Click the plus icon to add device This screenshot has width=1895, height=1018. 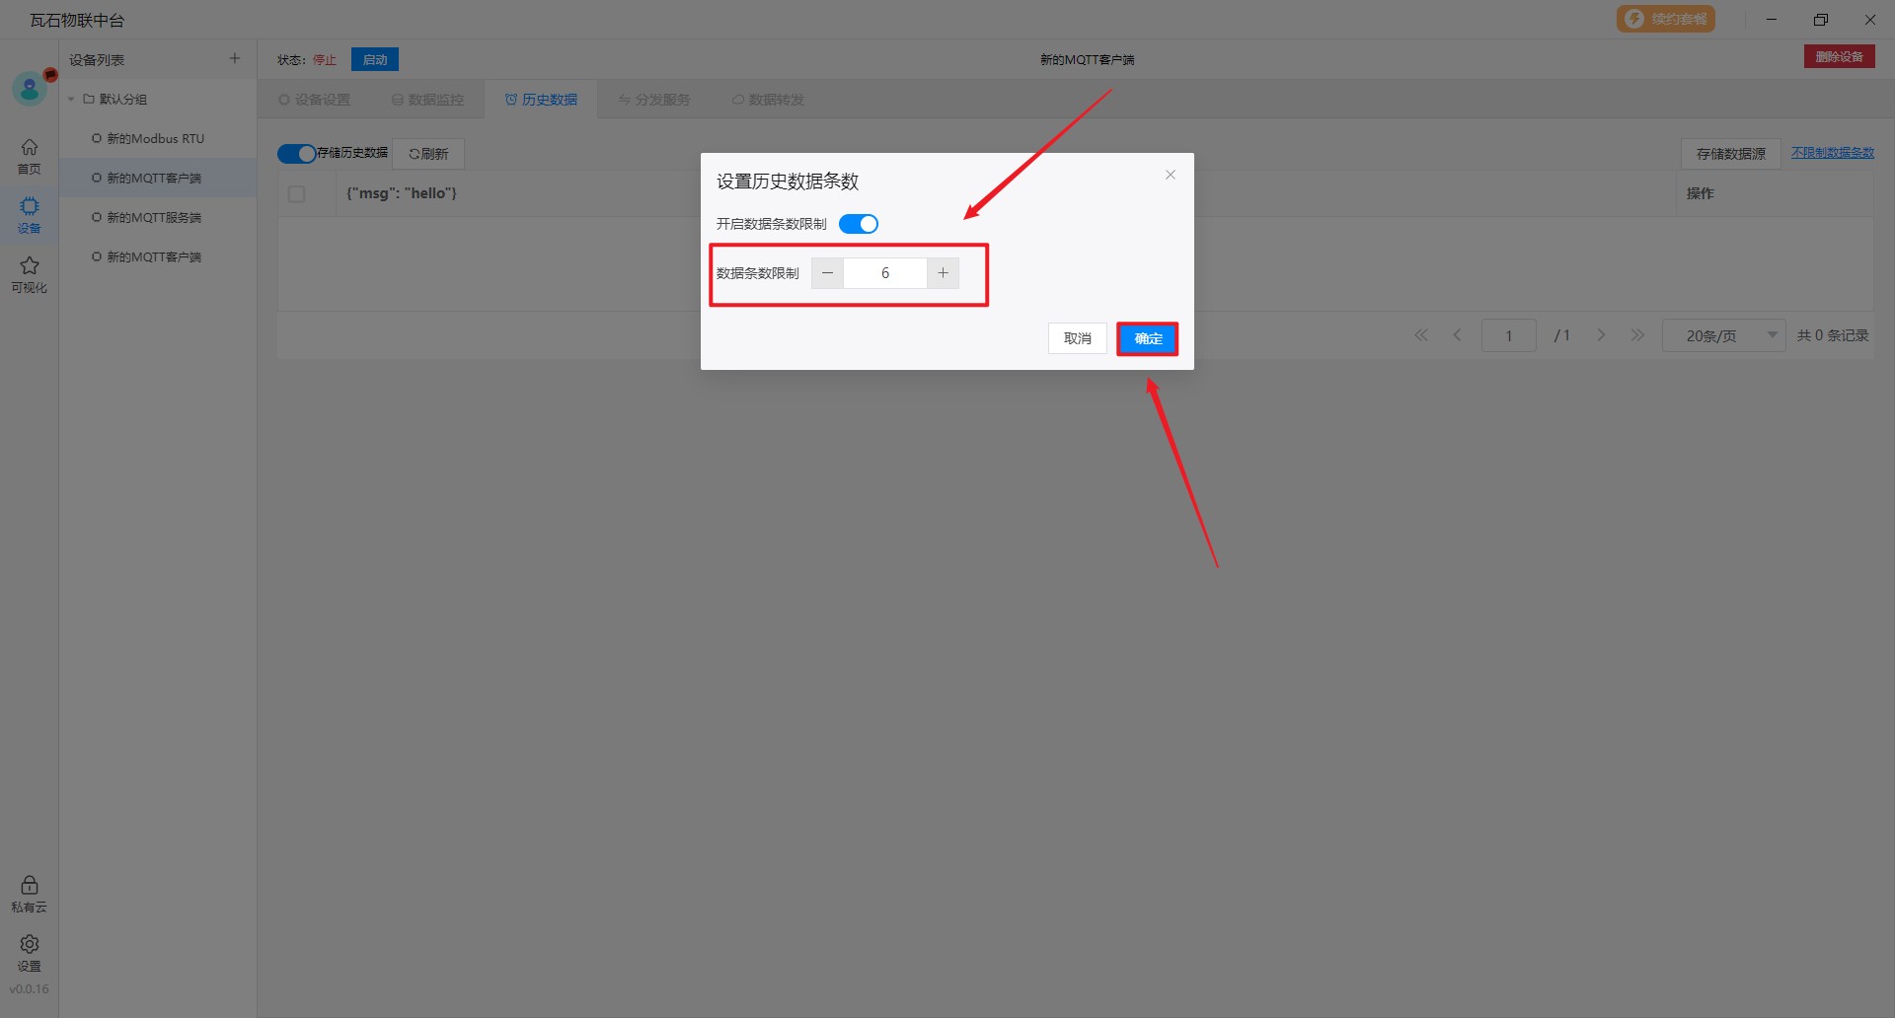pyautogui.click(x=235, y=59)
